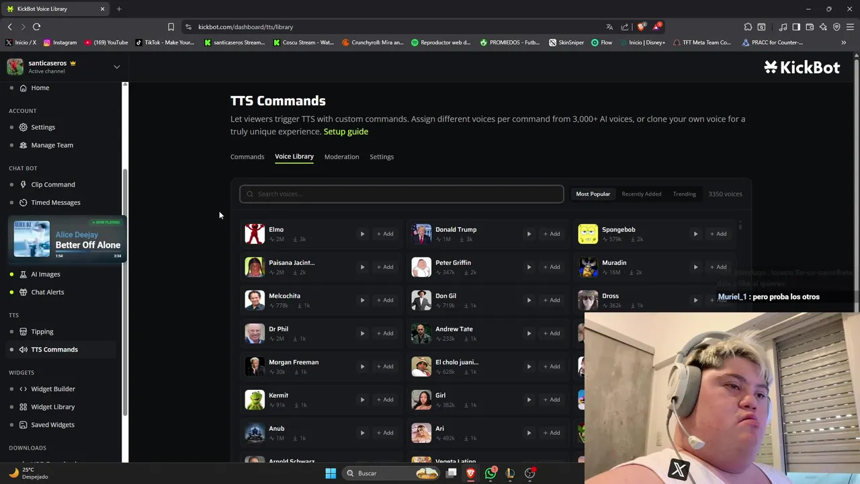Add the Paisana Jacinta voice
This screenshot has width=860, height=484.
[385, 267]
